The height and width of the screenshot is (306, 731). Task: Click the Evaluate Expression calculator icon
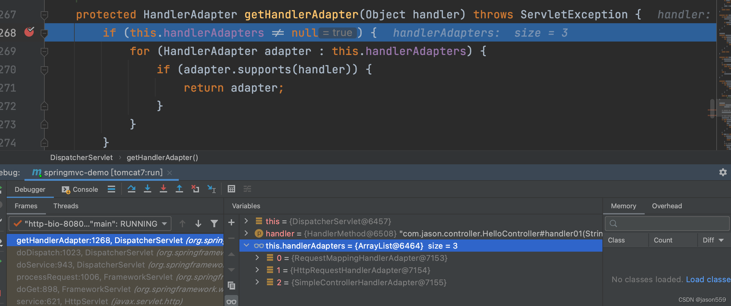pyautogui.click(x=231, y=189)
